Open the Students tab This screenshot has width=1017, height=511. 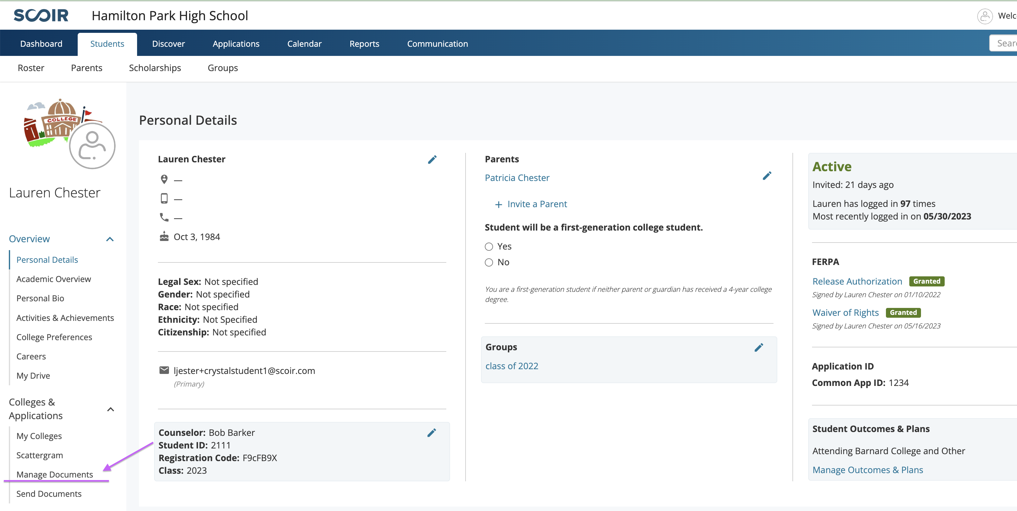pos(107,44)
